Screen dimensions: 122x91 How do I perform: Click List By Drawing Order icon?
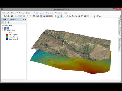[x=3, y=22]
